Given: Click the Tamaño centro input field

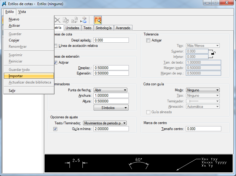Looking at the screenshot, I should coord(203,129).
